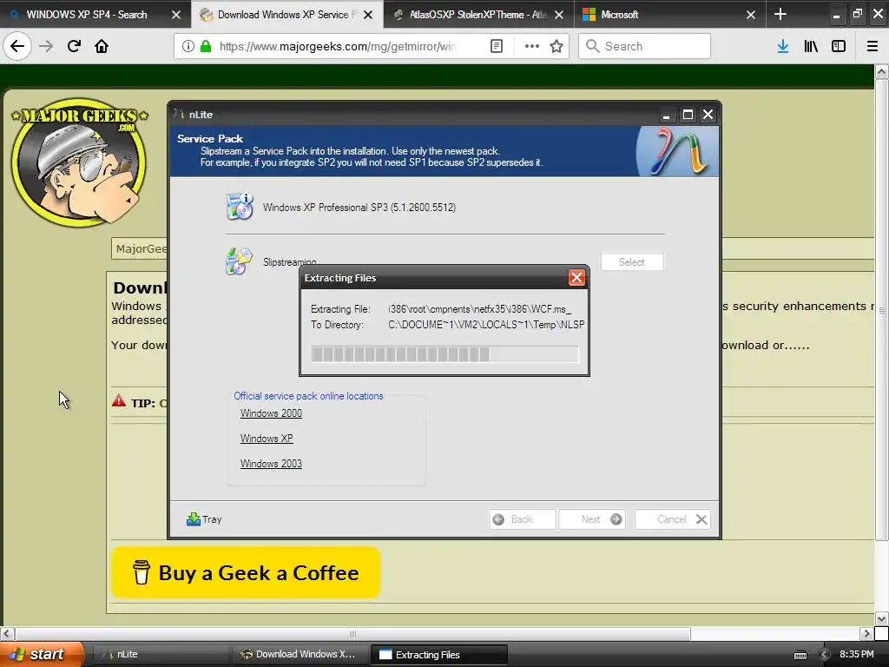Click the browser forward arrow
Screen dimensions: 889x667
46,46
